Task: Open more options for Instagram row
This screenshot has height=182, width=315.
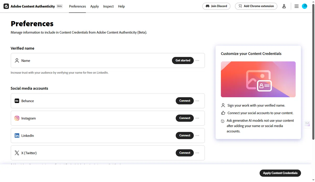Action: click(x=197, y=118)
